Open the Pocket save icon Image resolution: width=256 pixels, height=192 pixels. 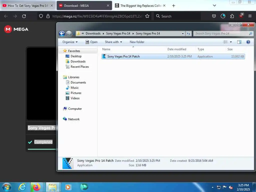click(x=214, y=16)
